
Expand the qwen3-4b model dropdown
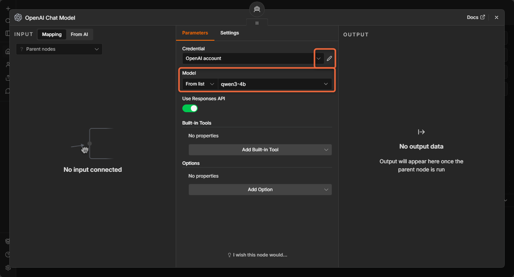pos(275,84)
